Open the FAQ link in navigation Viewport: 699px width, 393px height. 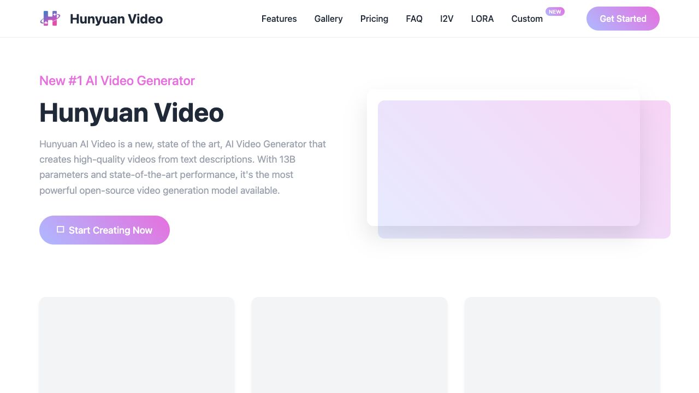(414, 19)
